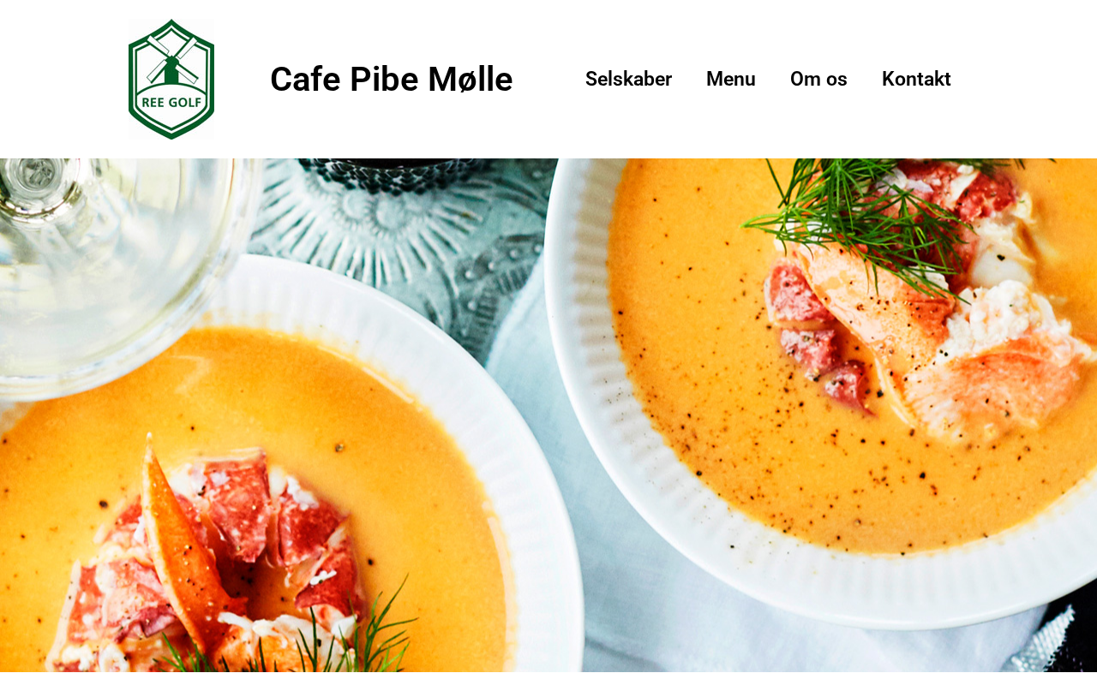Screen dimensions: 1097x685
Task: Open the Selskaber page
Action: pyautogui.click(x=628, y=79)
